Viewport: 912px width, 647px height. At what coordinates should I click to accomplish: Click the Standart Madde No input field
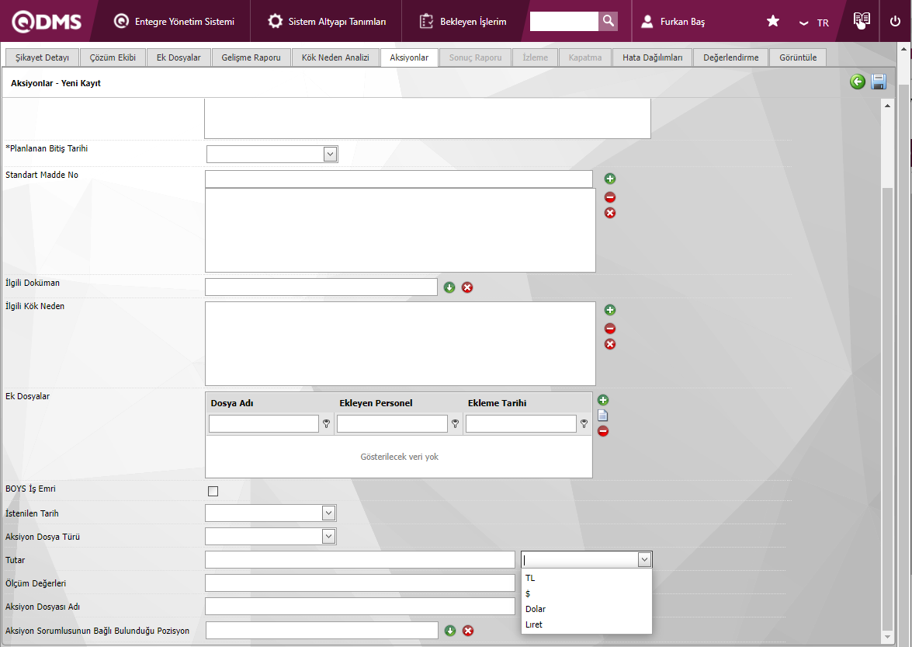click(x=399, y=179)
